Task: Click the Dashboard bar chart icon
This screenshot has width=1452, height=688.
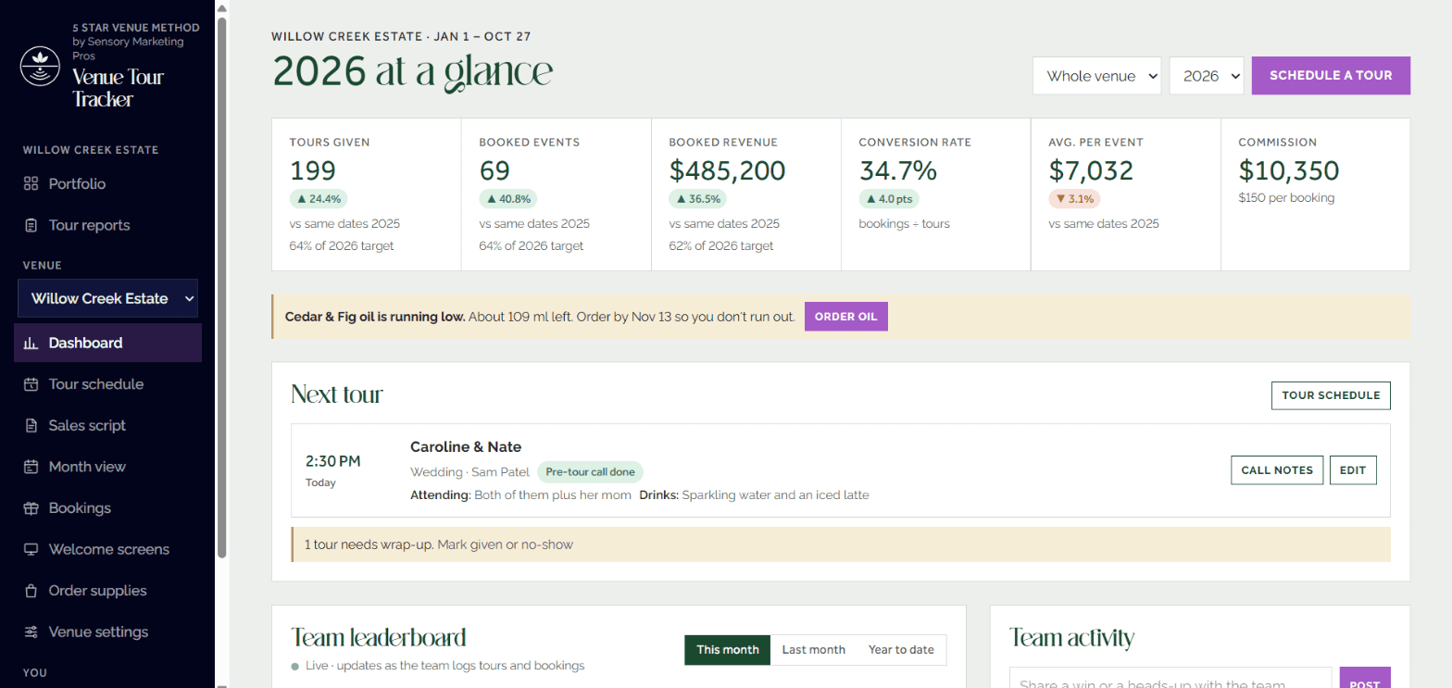Action: click(x=31, y=343)
